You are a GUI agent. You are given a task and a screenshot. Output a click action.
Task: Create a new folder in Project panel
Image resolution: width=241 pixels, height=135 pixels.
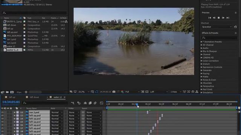click(7, 92)
